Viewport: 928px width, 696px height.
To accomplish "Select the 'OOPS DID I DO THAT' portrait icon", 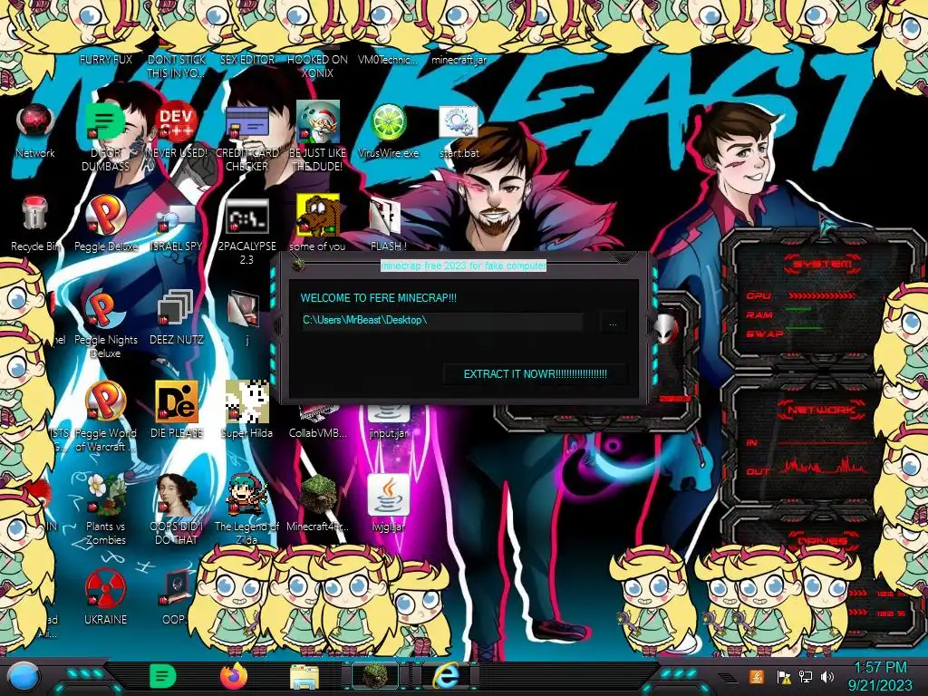I will (177, 495).
